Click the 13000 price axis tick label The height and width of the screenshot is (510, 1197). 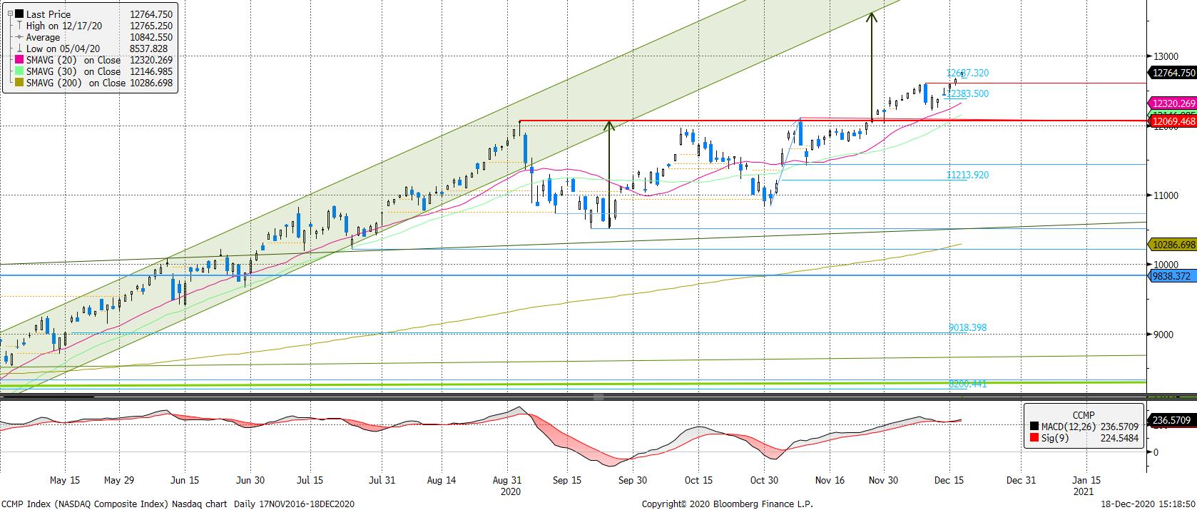click(x=1166, y=56)
